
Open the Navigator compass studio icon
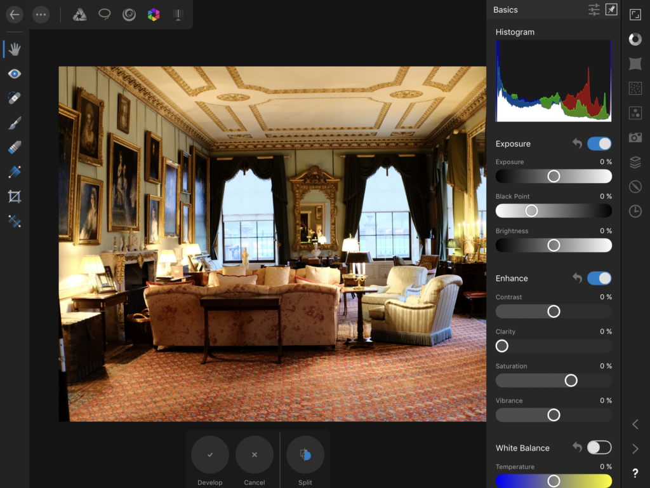point(635,187)
